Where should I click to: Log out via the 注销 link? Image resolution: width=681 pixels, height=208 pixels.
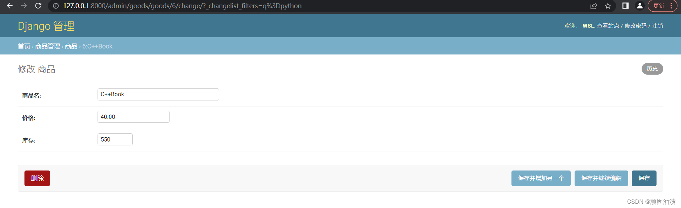pyautogui.click(x=658, y=26)
